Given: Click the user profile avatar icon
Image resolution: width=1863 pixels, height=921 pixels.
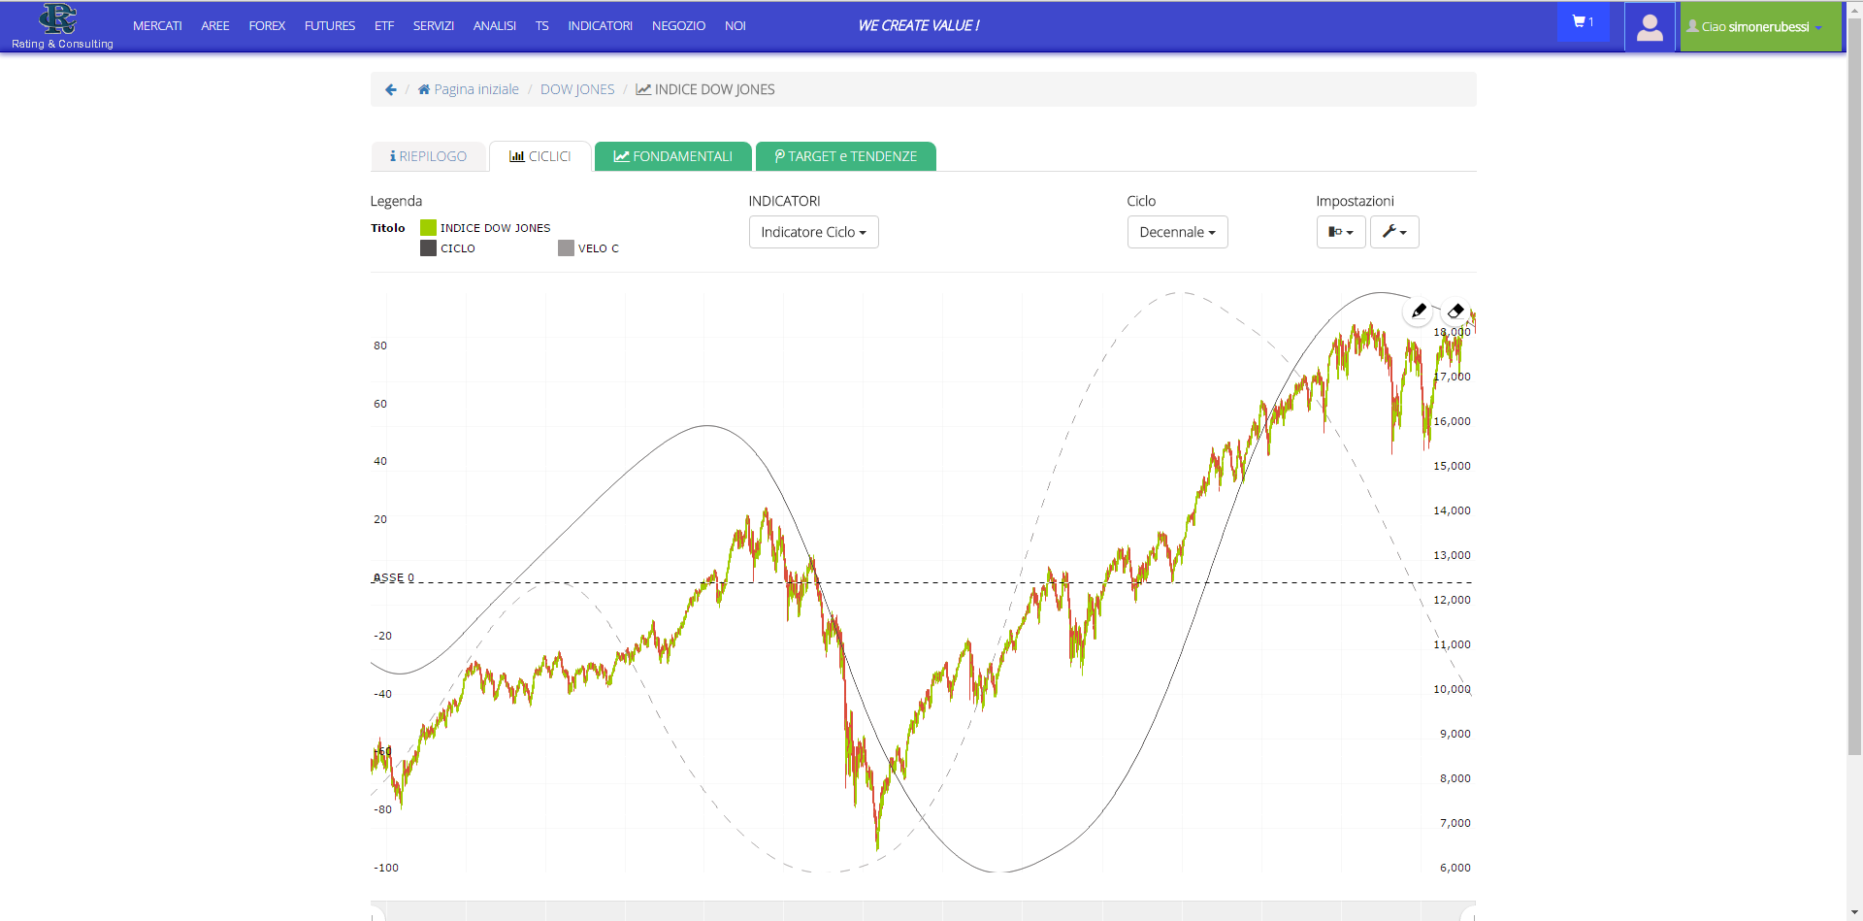Looking at the screenshot, I should tap(1650, 27).
